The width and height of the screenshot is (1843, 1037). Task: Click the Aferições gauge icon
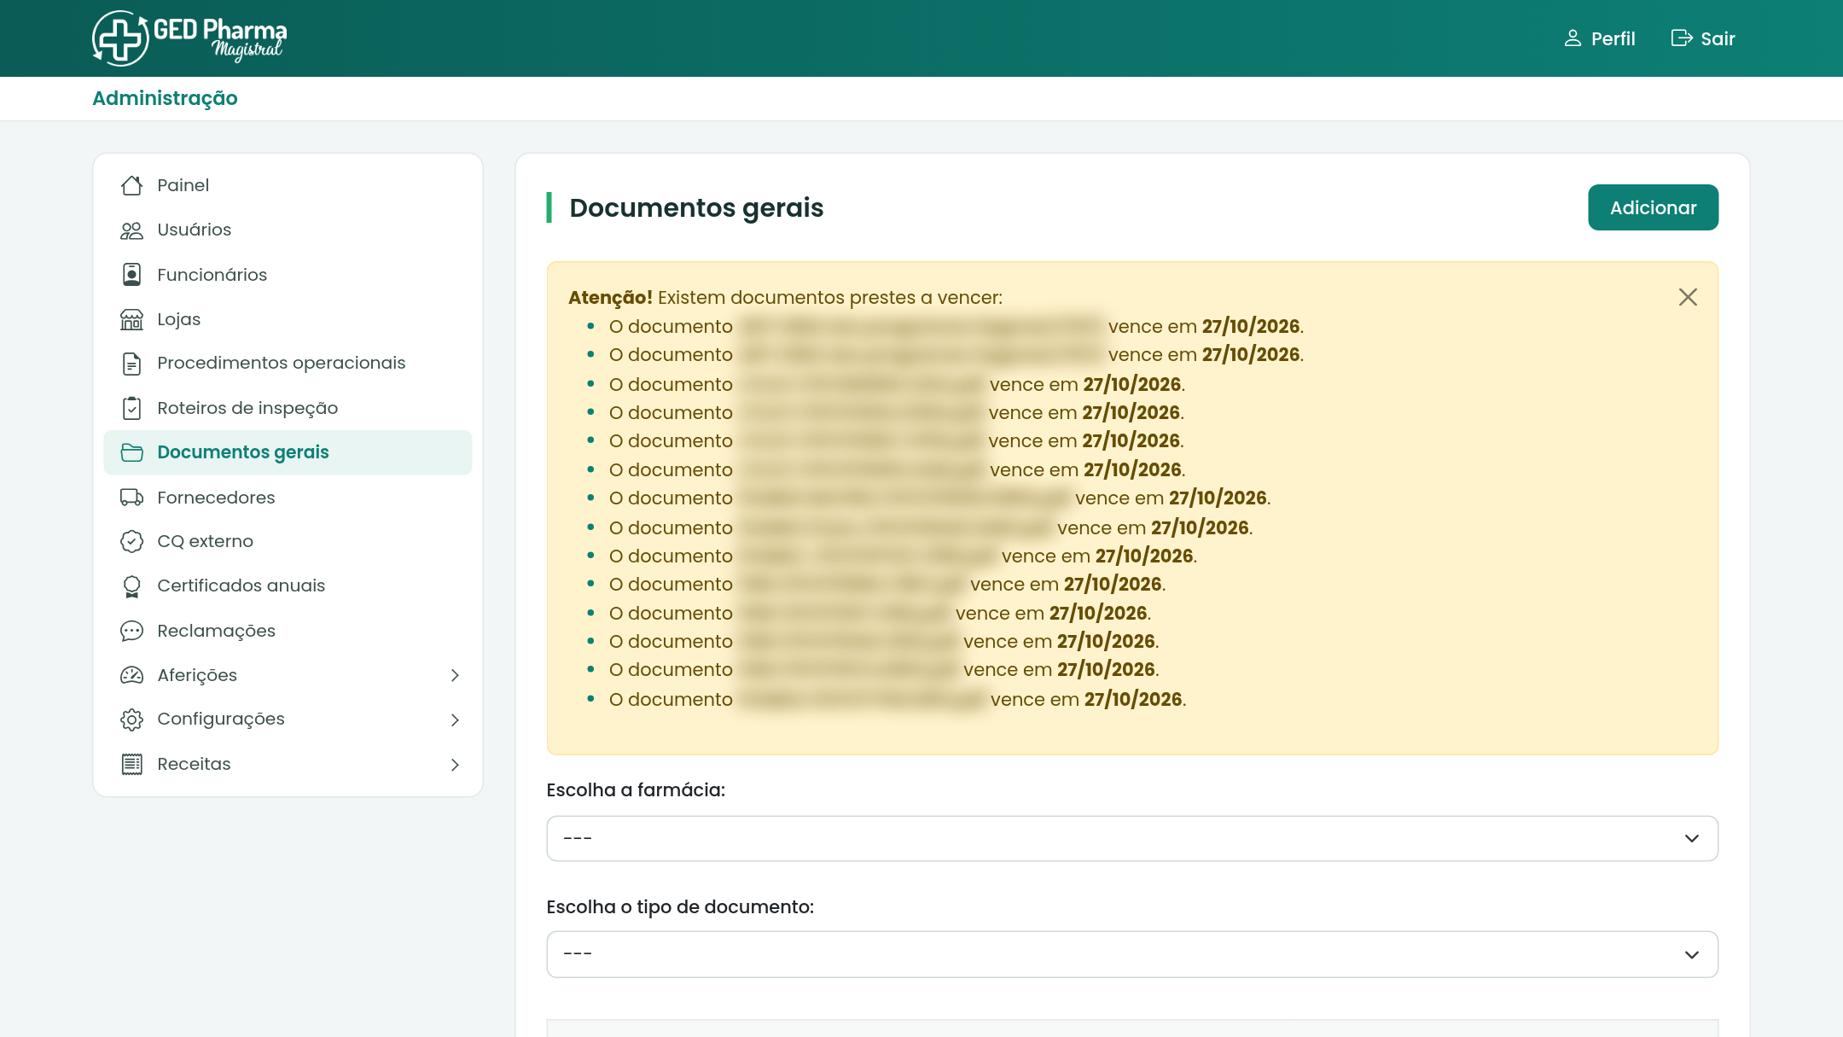[x=131, y=675]
